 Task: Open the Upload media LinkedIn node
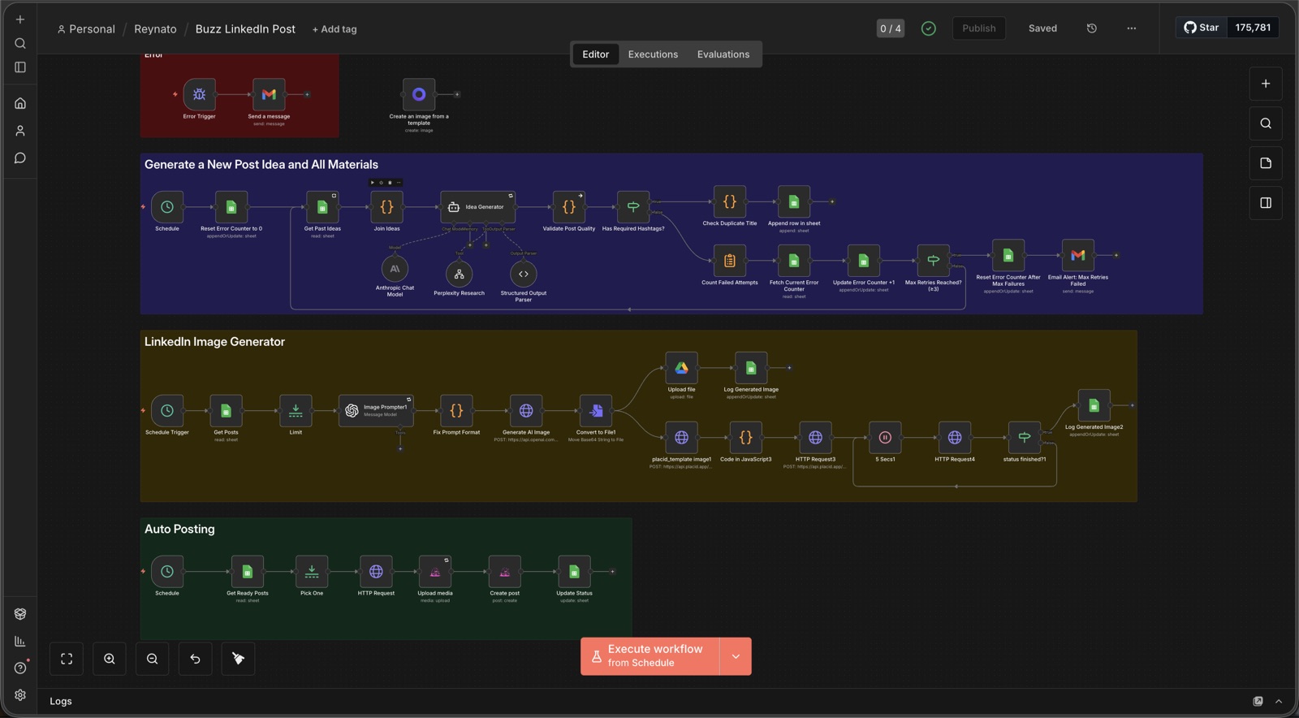click(x=435, y=572)
